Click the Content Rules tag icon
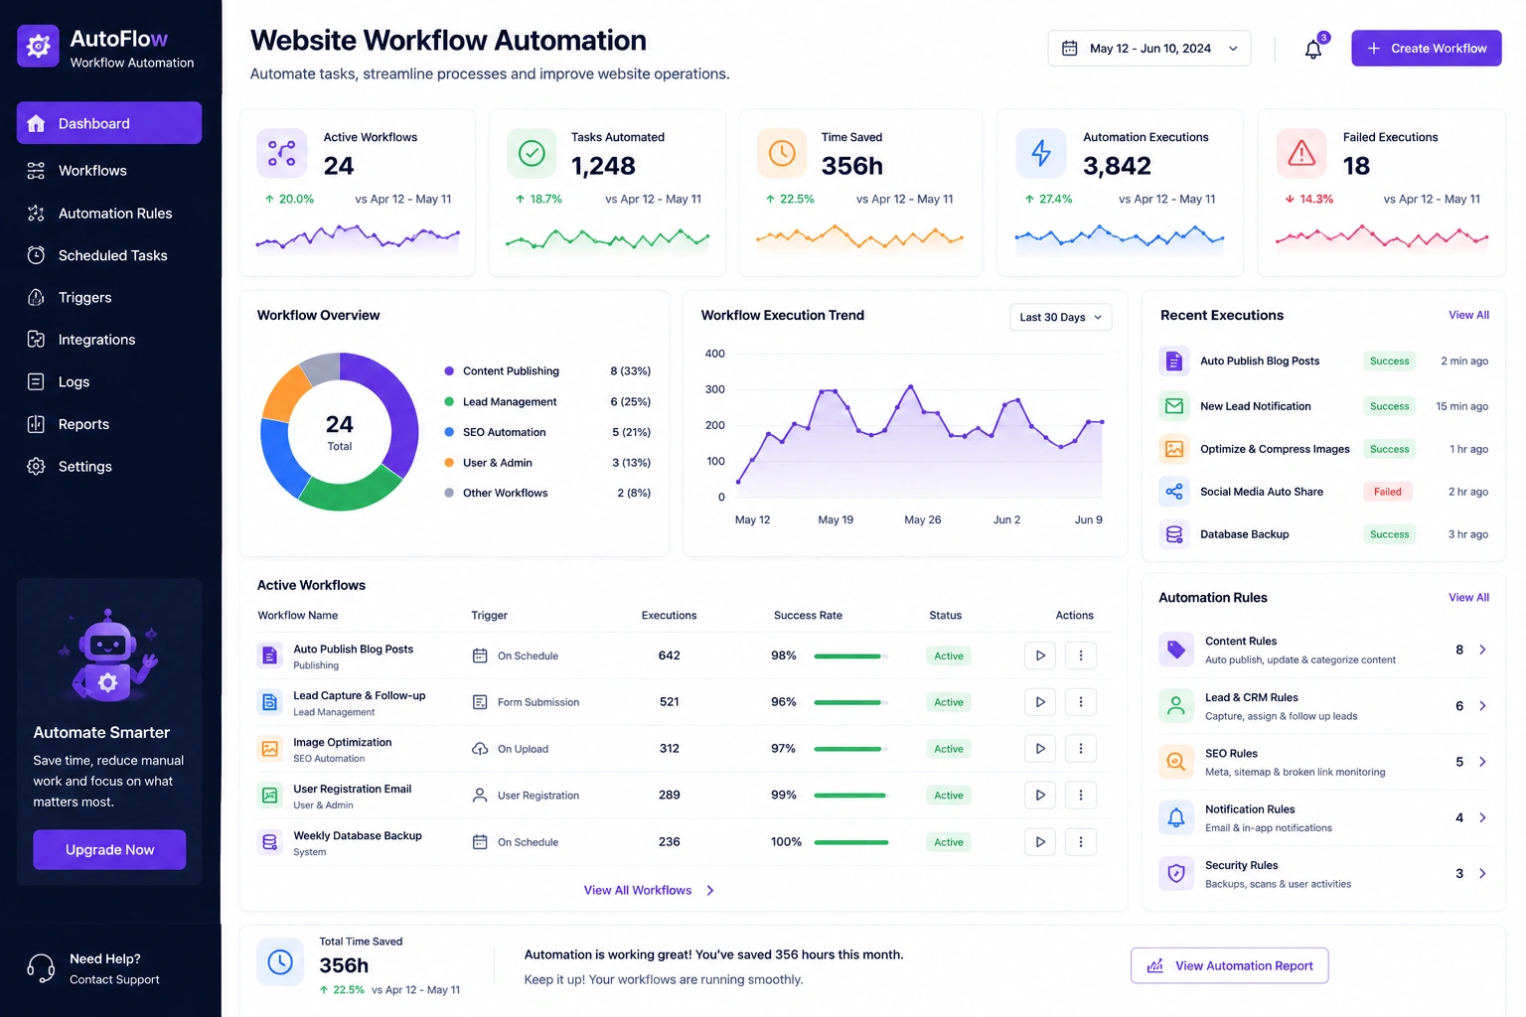The height and width of the screenshot is (1017, 1526). tap(1176, 650)
